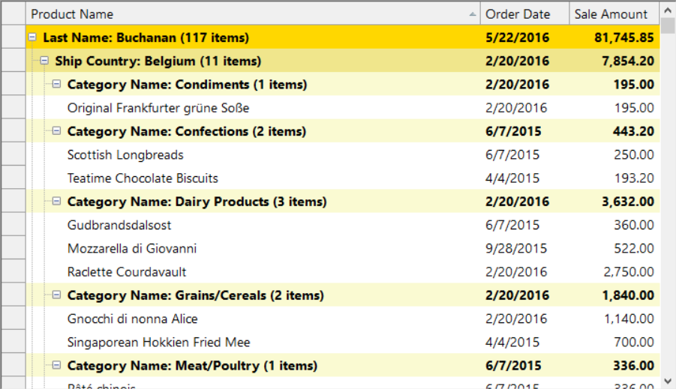Click the Product Name sort arrow indicator
The width and height of the screenshot is (676, 389).
(x=473, y=14)
